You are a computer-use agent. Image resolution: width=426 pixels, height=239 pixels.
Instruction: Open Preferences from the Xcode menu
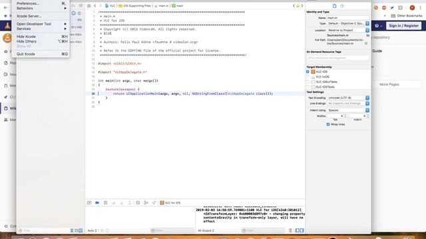point(41,3)
